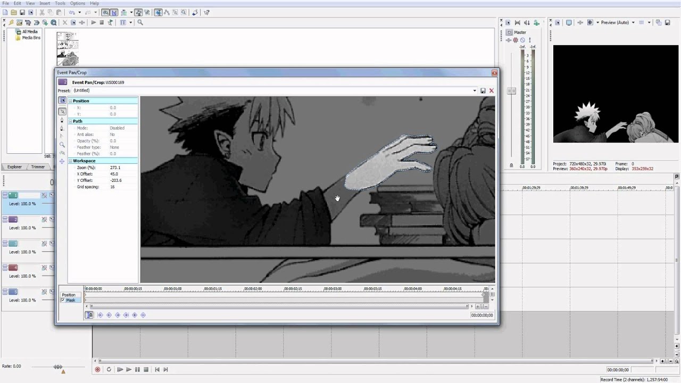Save the Pan/Crop preset

pyautogui.click(x=483, y=90)
